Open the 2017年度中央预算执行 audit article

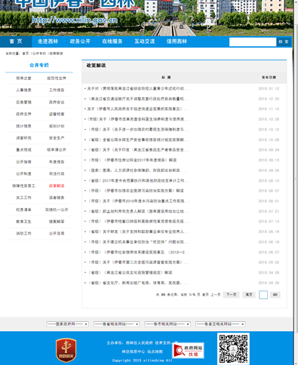coord(138,180)
